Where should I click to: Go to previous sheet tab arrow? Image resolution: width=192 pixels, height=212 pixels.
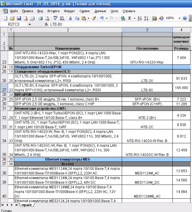[x=7, y=205]
